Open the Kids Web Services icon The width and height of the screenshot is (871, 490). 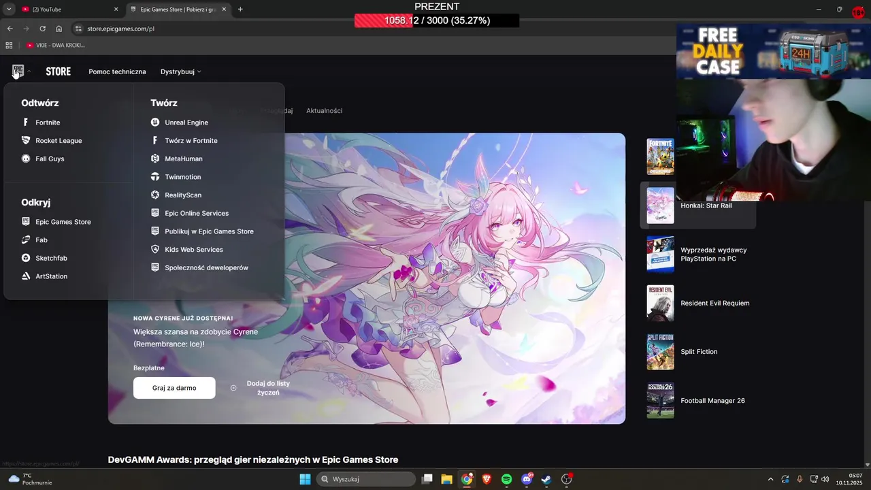(x=155, y=249)
